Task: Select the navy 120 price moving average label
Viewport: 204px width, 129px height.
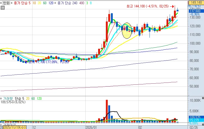Action: pos(51,3)
